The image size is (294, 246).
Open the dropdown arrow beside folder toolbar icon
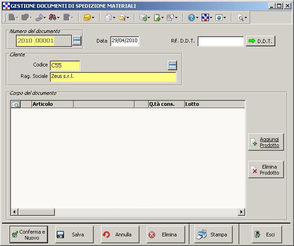coord(128,18)
